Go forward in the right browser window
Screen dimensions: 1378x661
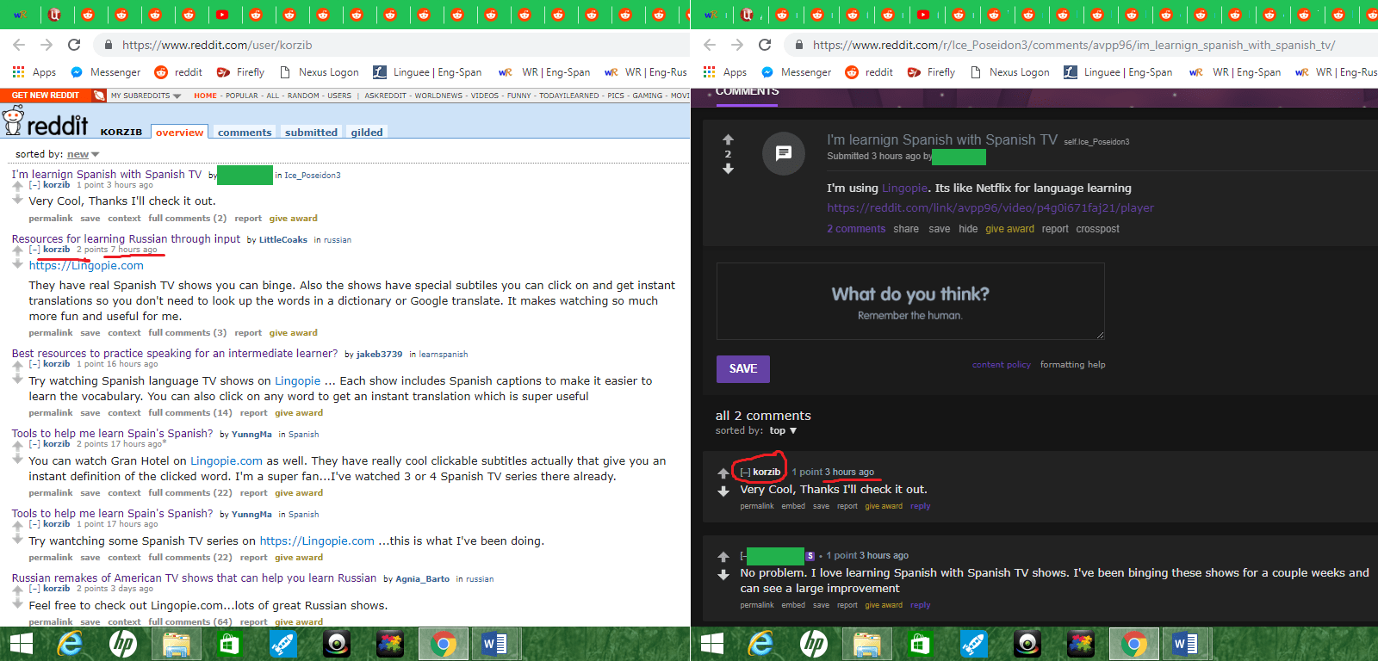tap(737, 45)
